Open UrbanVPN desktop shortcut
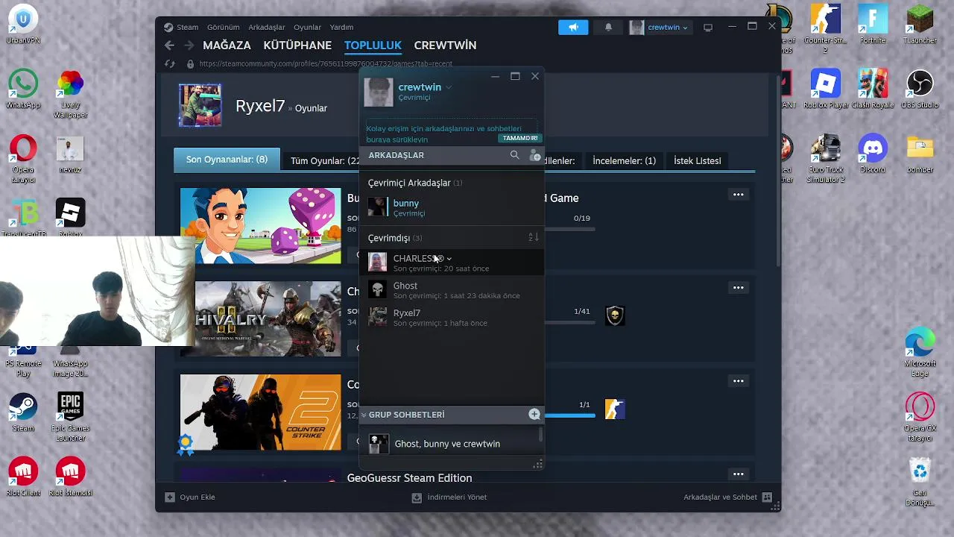The height and width of the screenshot is (537, 954). pyautogui.click(x=23, y=24)
